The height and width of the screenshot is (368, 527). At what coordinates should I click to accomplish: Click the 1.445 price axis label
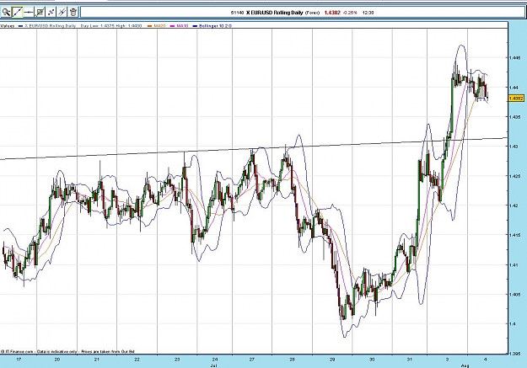pos(514,58)
